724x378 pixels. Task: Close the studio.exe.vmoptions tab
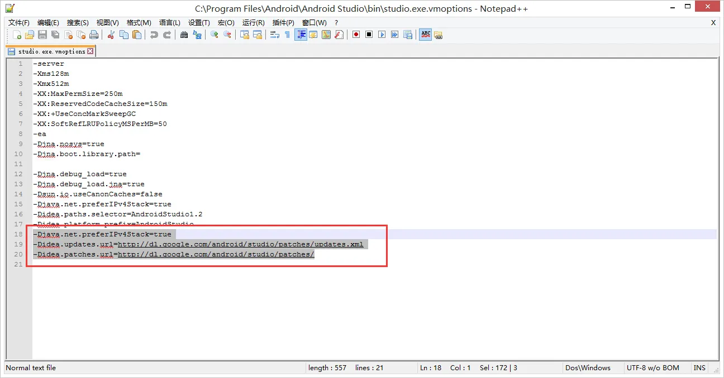(90, 51)
